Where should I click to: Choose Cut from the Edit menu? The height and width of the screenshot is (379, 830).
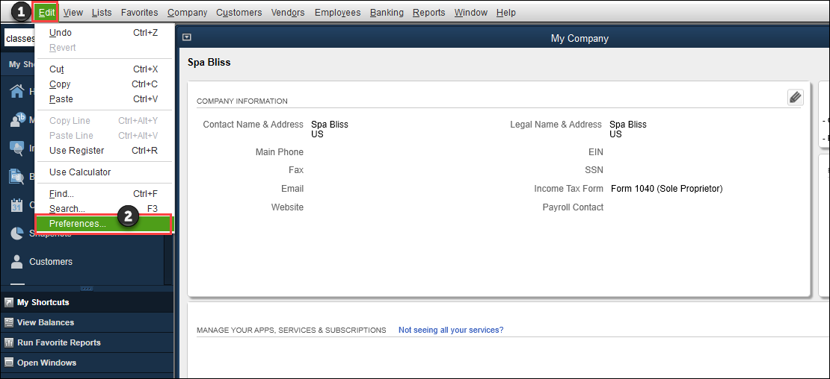click(104, 69)
